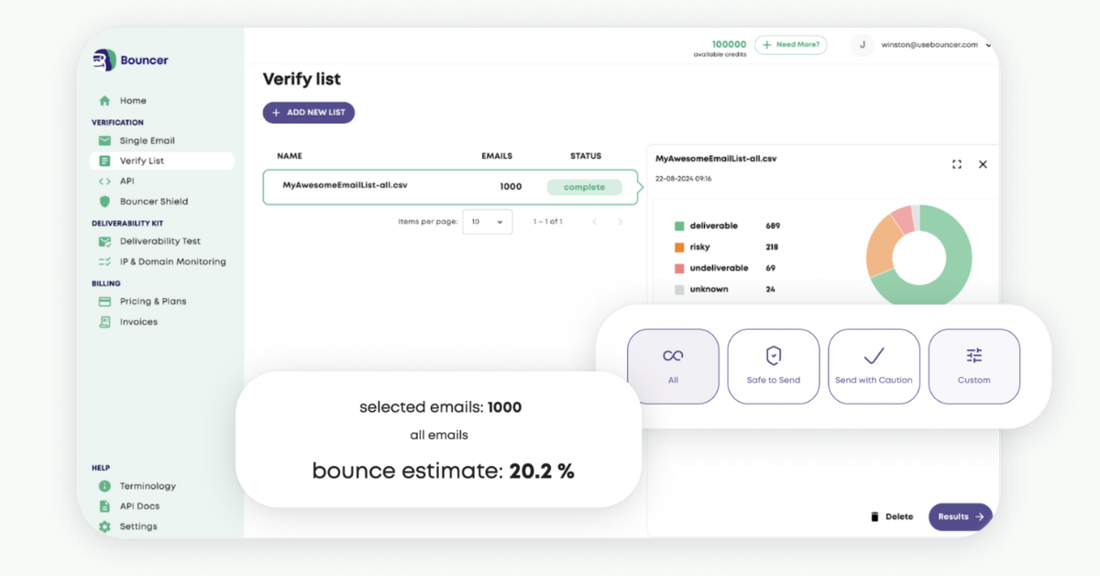Select the All emails filter option

673,366
